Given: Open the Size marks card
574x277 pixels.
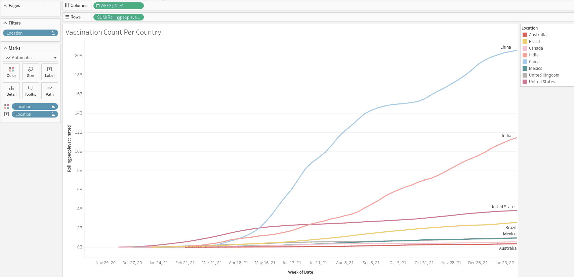Looking at the screenshot, I should tap(31, 72).
